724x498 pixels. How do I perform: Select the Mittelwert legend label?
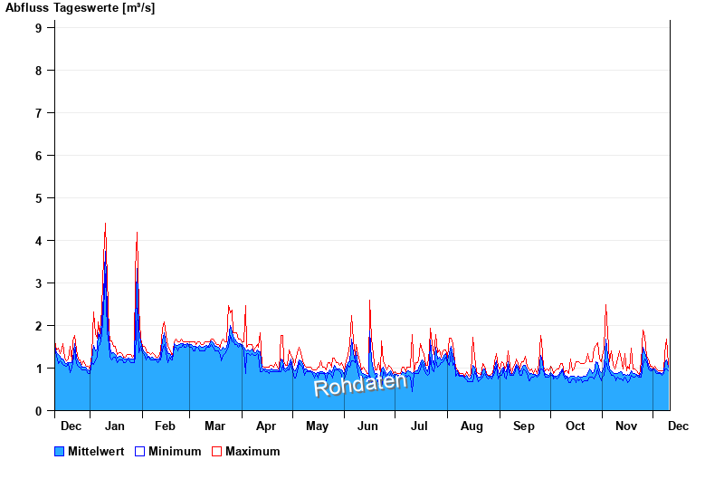[x=96, y=451]
